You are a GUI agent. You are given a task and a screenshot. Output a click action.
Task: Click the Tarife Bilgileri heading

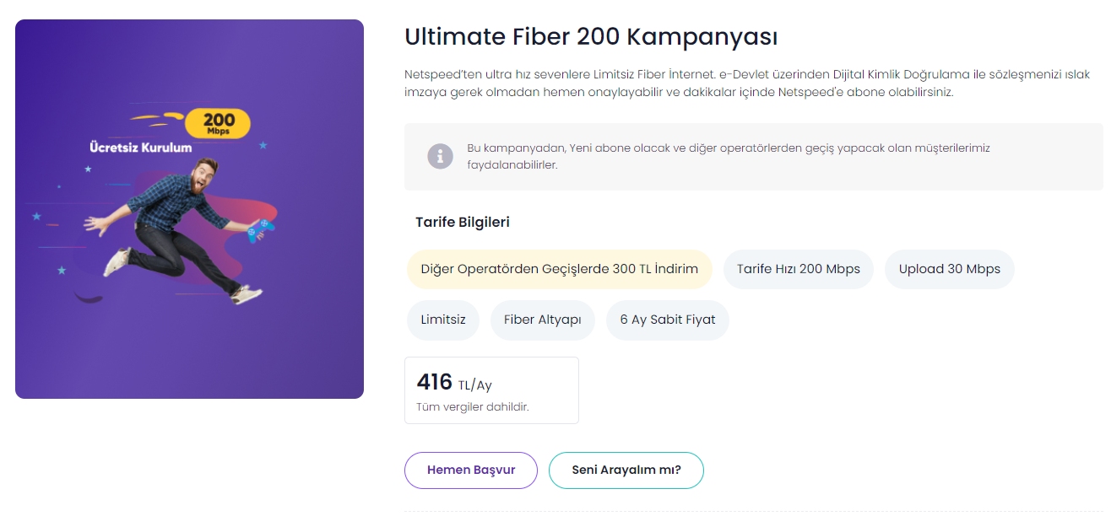[462, 223]
